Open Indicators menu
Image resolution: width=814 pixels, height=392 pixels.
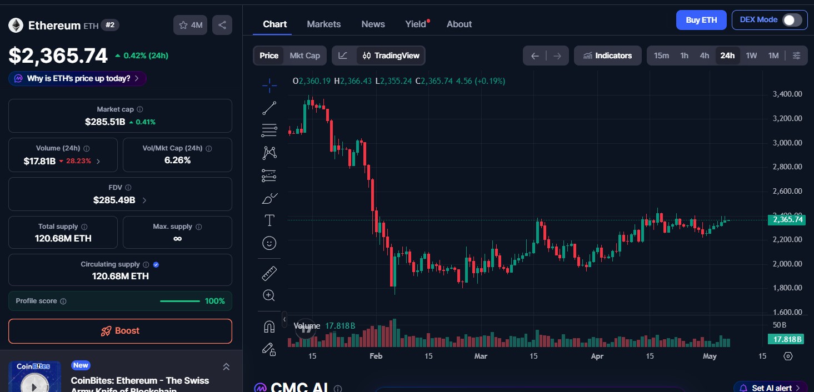[608, 56]
